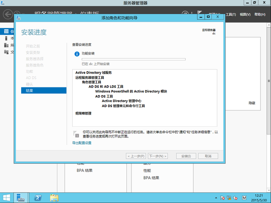Click the Server Manager taskbar icon
The height and width of the screenshot is (203, 271).
(21, 198)
